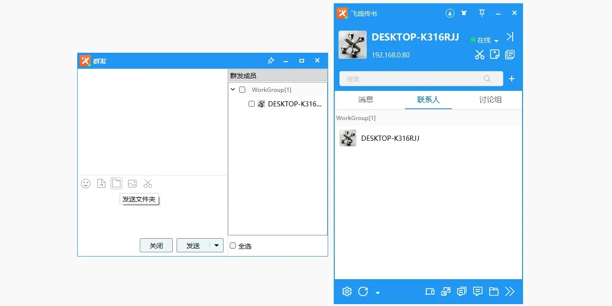Image resolution: width=612 pixels, height=306 pixels.
Task: Minimize the 飞鸽传书 window
Action: coord(498,13)
